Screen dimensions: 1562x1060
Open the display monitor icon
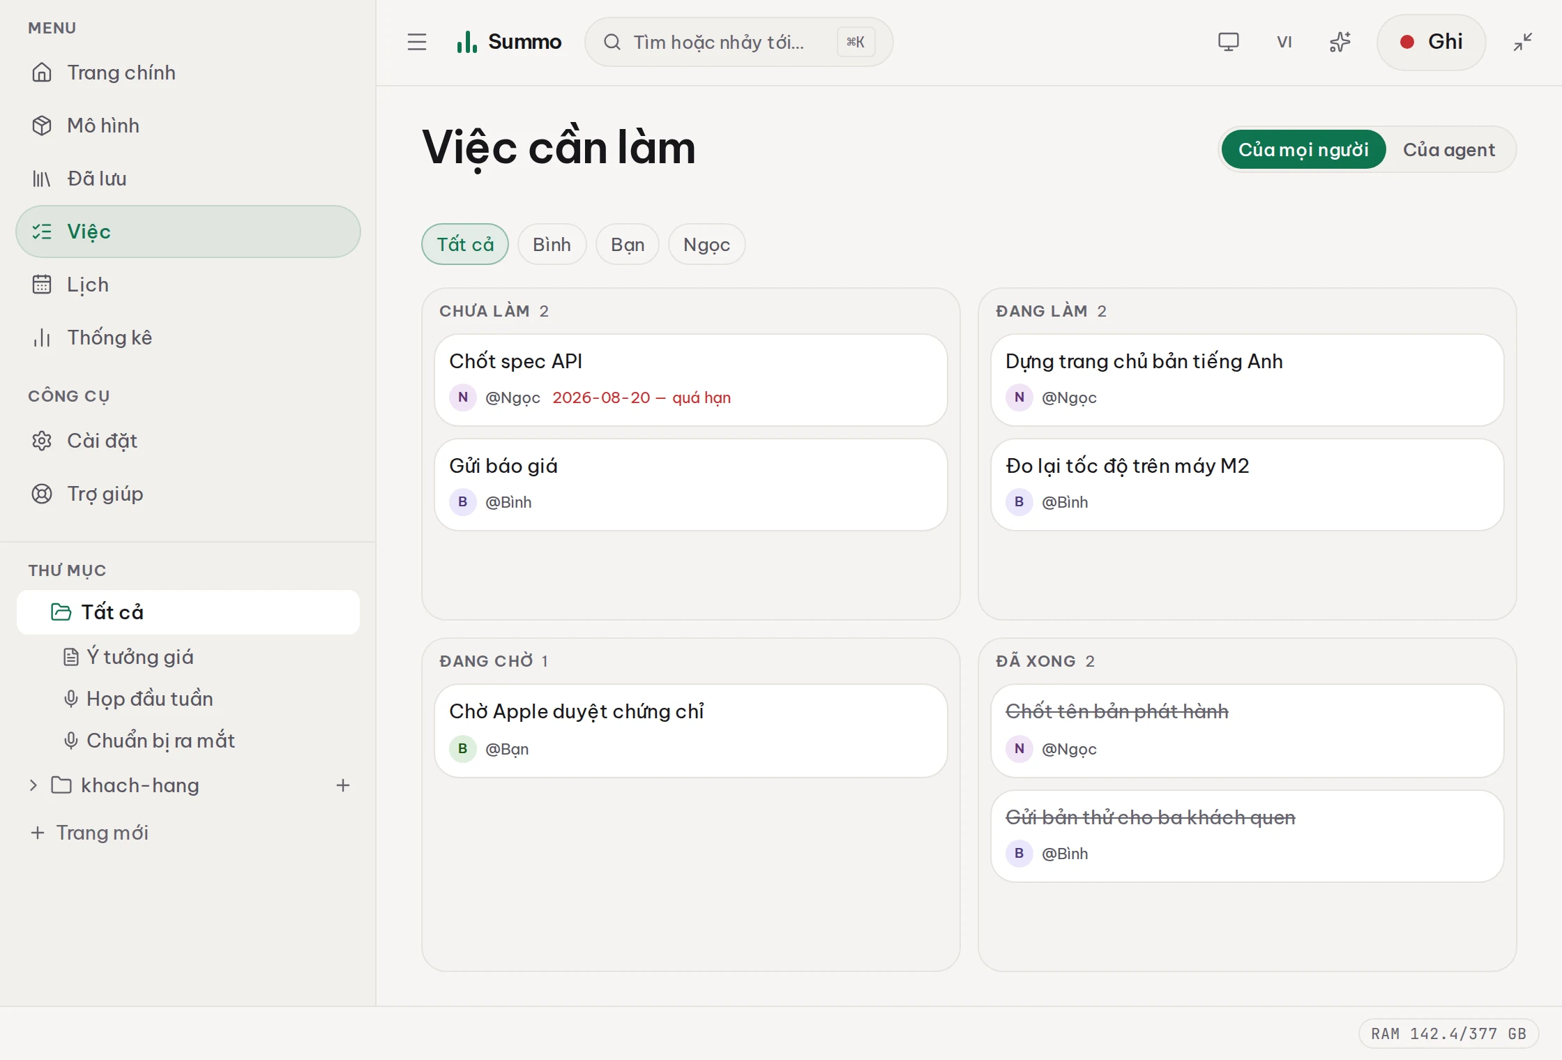click(1228, 42)
